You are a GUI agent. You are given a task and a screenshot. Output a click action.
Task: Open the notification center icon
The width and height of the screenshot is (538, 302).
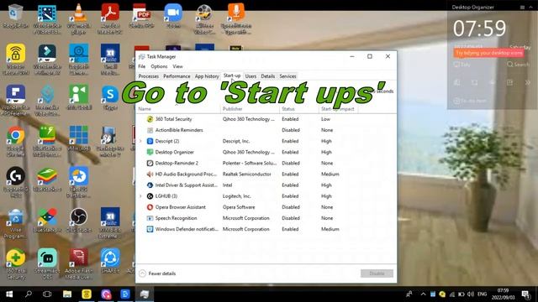click(525, 294)
